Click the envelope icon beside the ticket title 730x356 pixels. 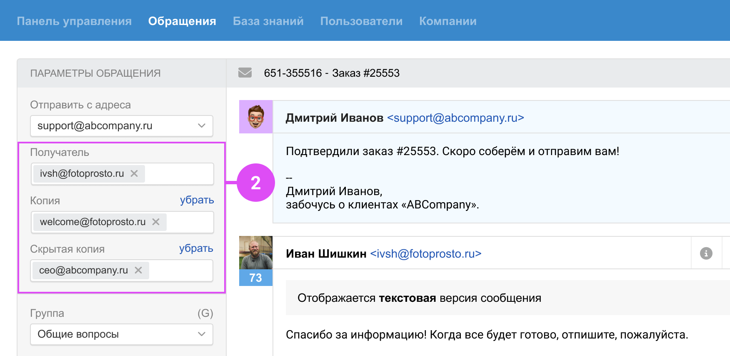(245, 73)
